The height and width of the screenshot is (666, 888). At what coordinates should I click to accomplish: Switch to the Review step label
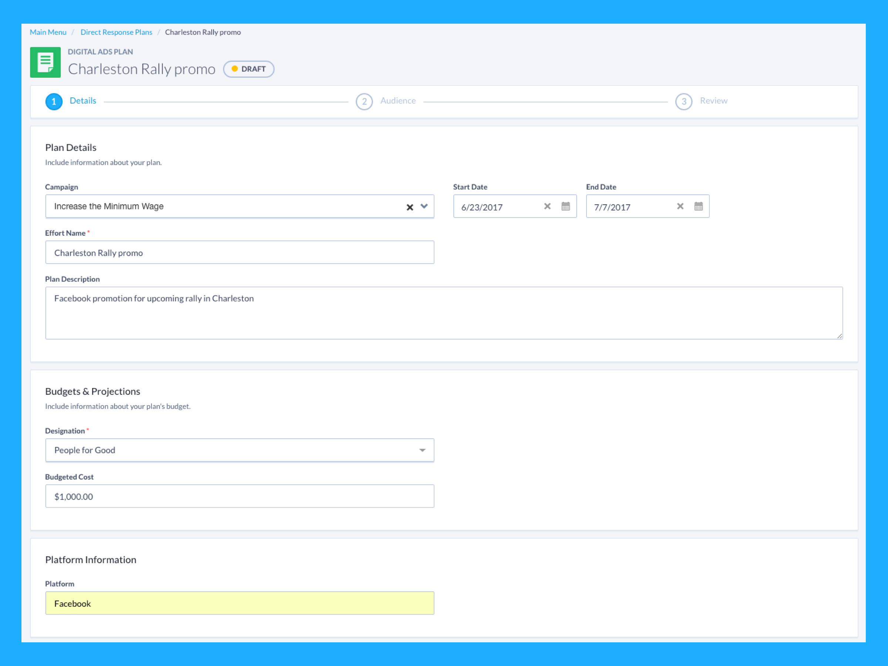coord(713,101)
